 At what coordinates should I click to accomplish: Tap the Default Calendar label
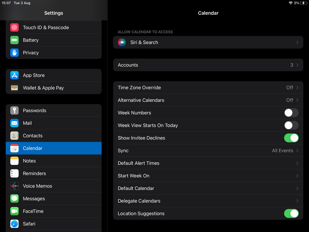(136, 188)
